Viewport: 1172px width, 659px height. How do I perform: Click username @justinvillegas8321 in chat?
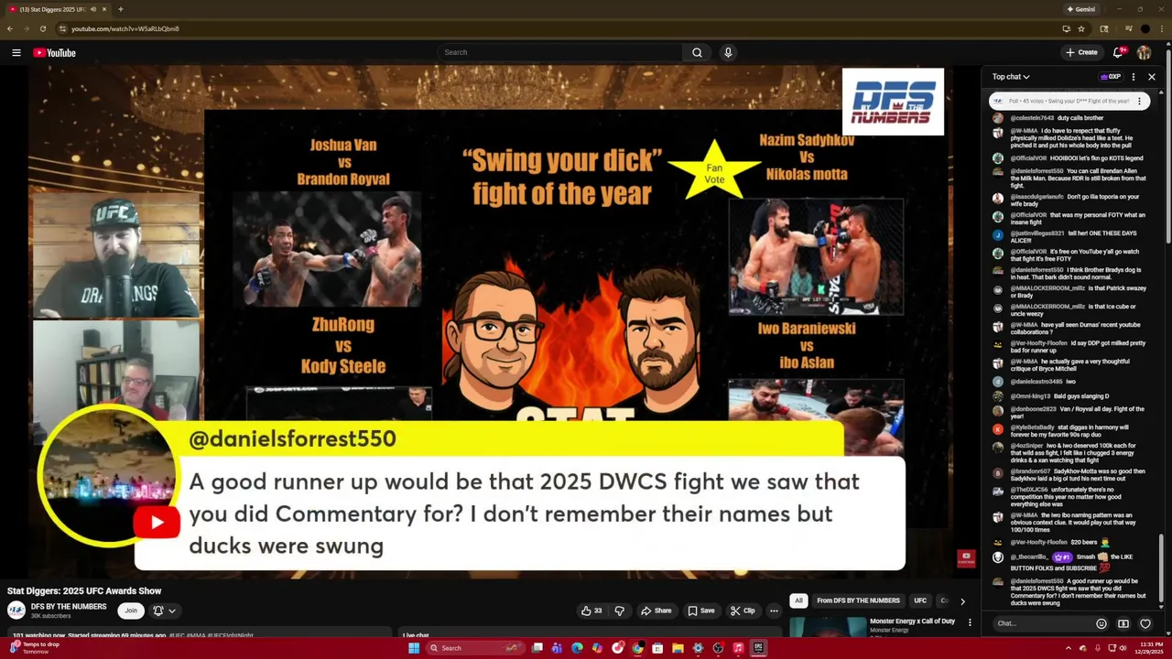[x=1037, y=233]
